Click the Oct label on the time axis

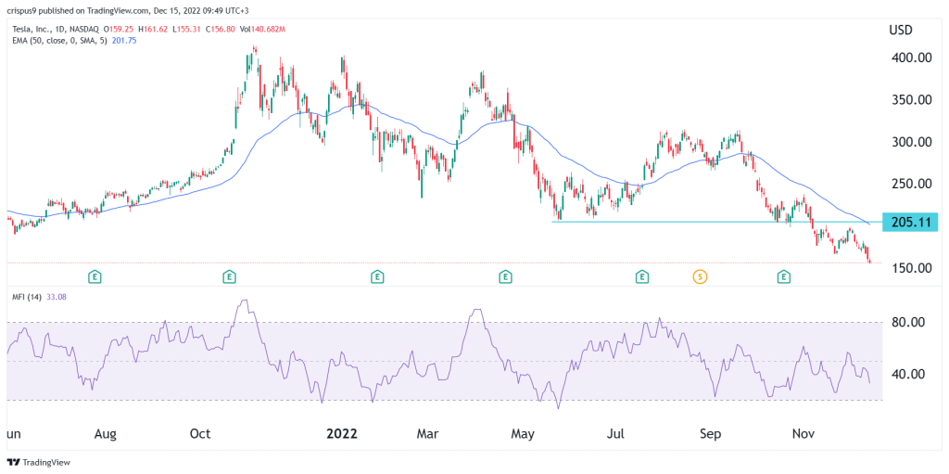(x=200, y=434)
